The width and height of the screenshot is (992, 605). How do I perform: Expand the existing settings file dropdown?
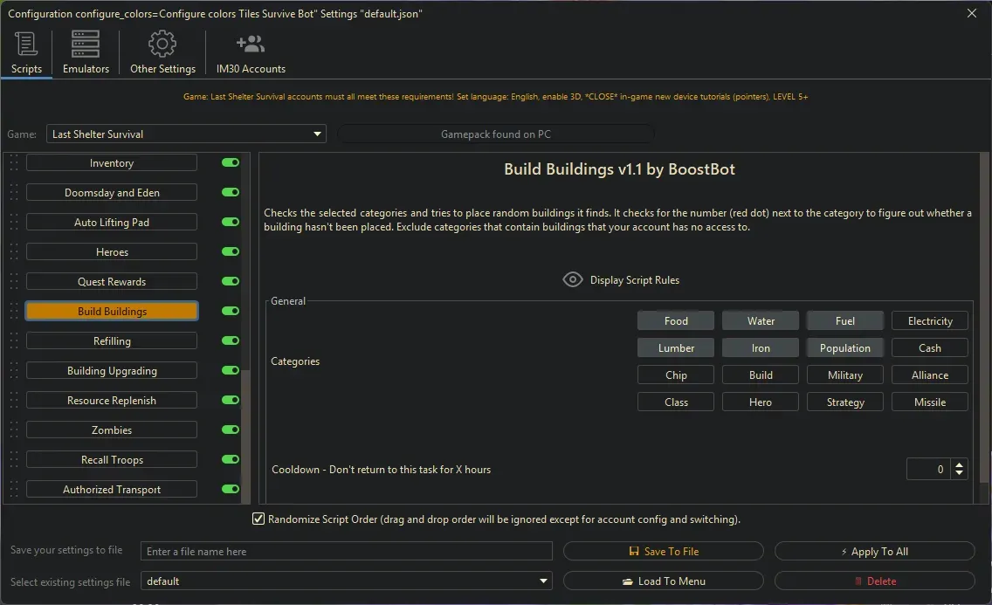(346, 581)
